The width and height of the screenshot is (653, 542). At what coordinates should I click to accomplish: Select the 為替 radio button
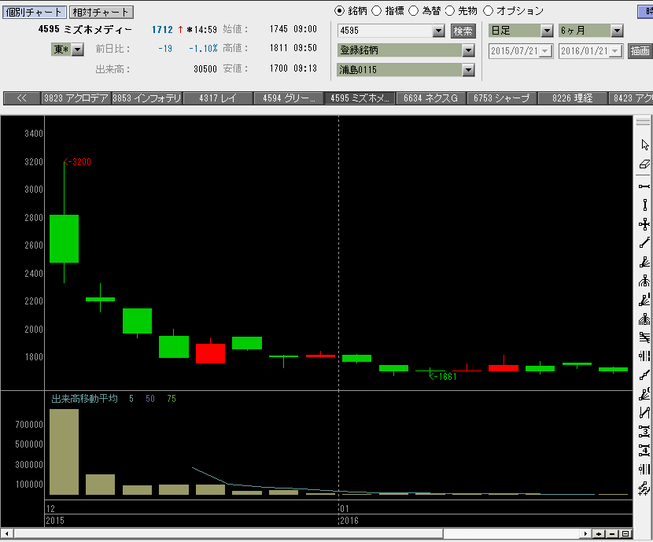[x=413, y=11]
